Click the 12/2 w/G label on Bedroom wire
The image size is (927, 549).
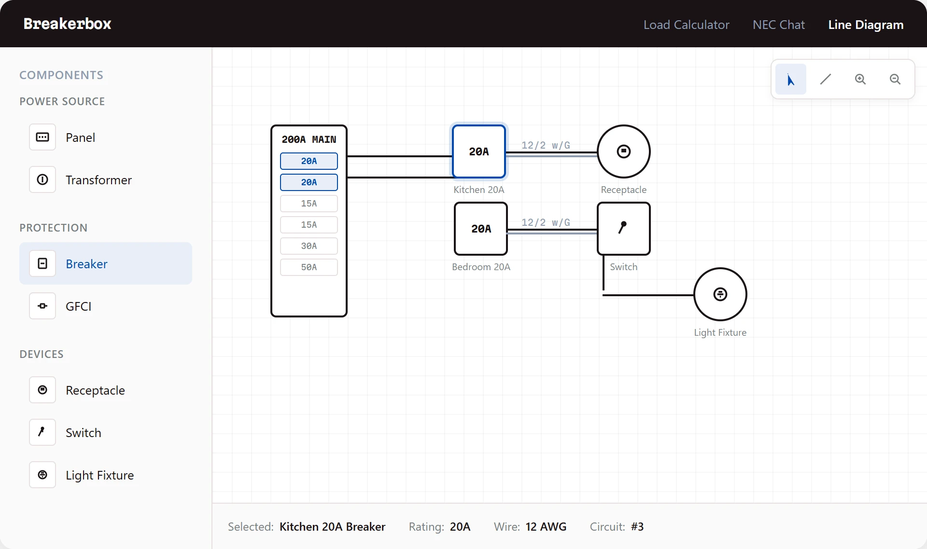pos(546,222)
